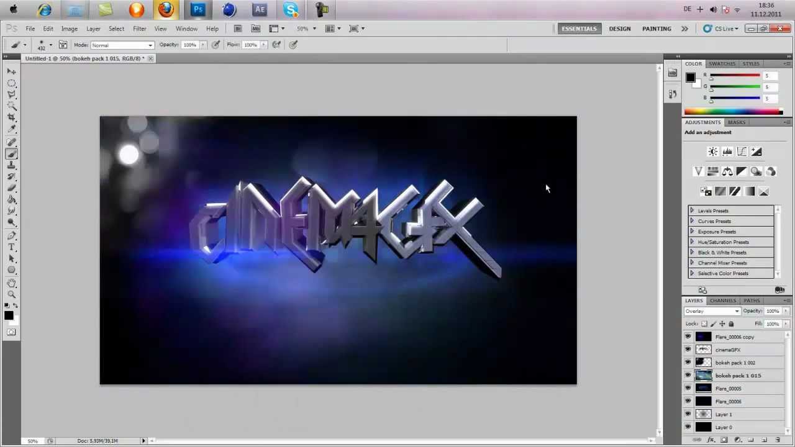Image resolution: width=795 pixels, height=447 pixels.
Task: Add a Brightness/Contrast adjustment
Action: pos(713,151)
